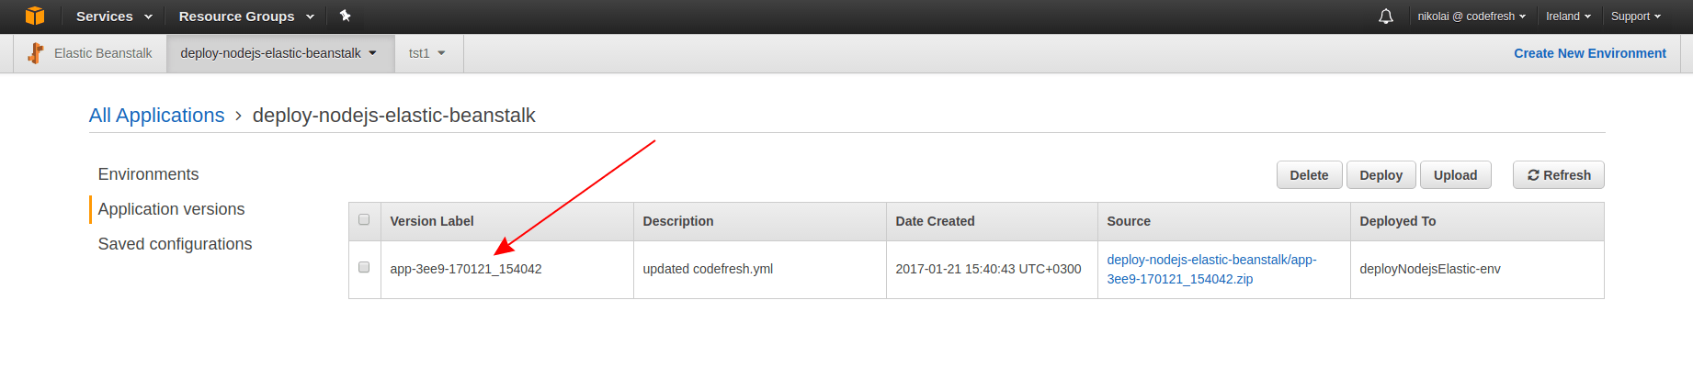This screenshot has width=1693, height=367.
Task: Toggle the select-all checkbox in table header
Action: (x=364, y=220)
